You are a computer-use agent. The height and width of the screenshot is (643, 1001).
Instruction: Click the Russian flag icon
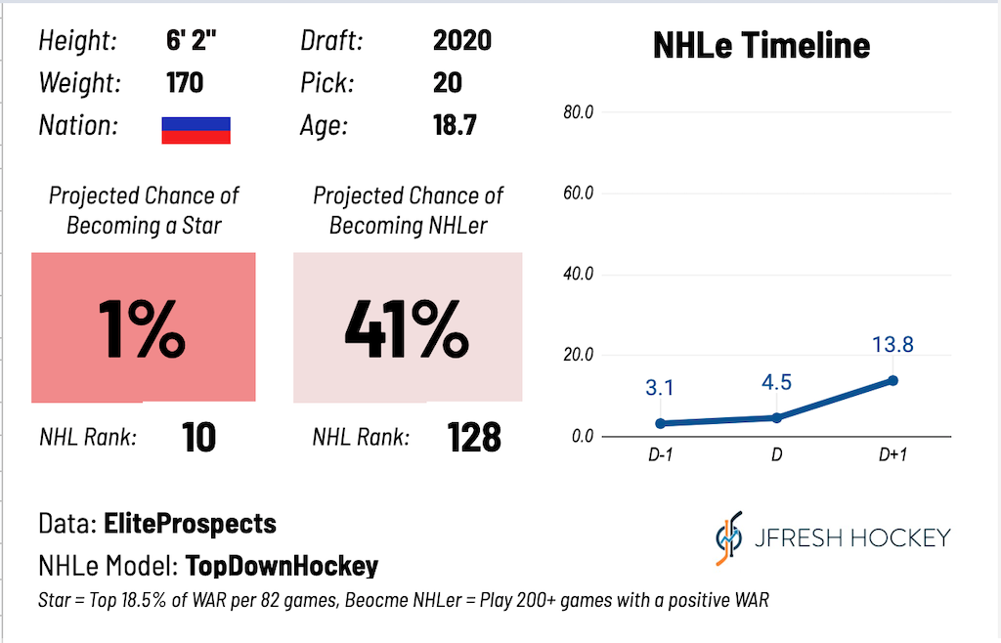(x=196, y=130)
